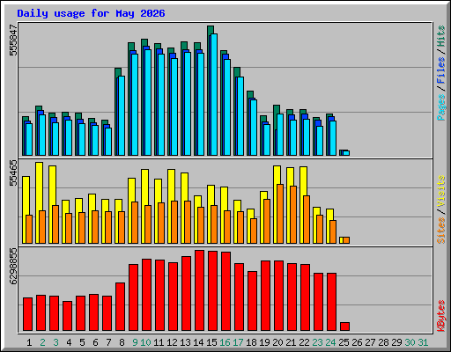Click day 13 on the x-axis

coord(186,342)
